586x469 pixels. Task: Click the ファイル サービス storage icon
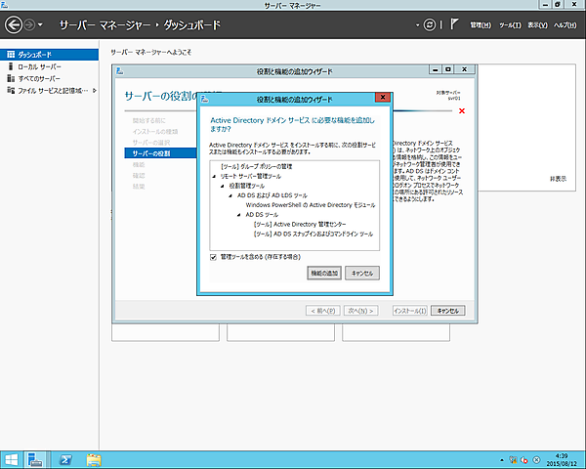click(11, 91)
